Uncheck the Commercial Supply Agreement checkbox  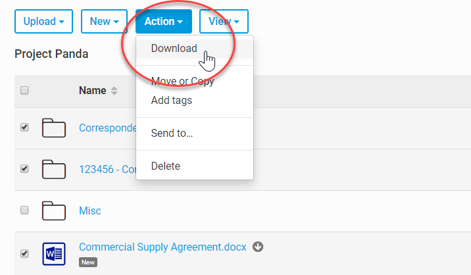(24, 253)
